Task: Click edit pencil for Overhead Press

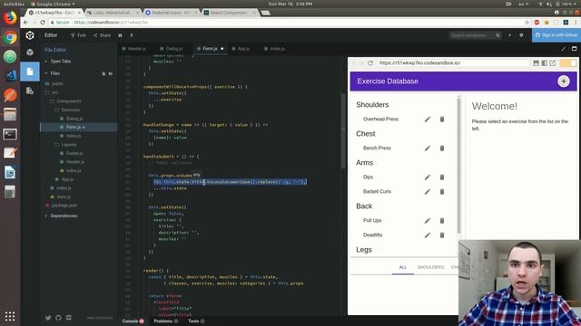Action: click(428, 119)
